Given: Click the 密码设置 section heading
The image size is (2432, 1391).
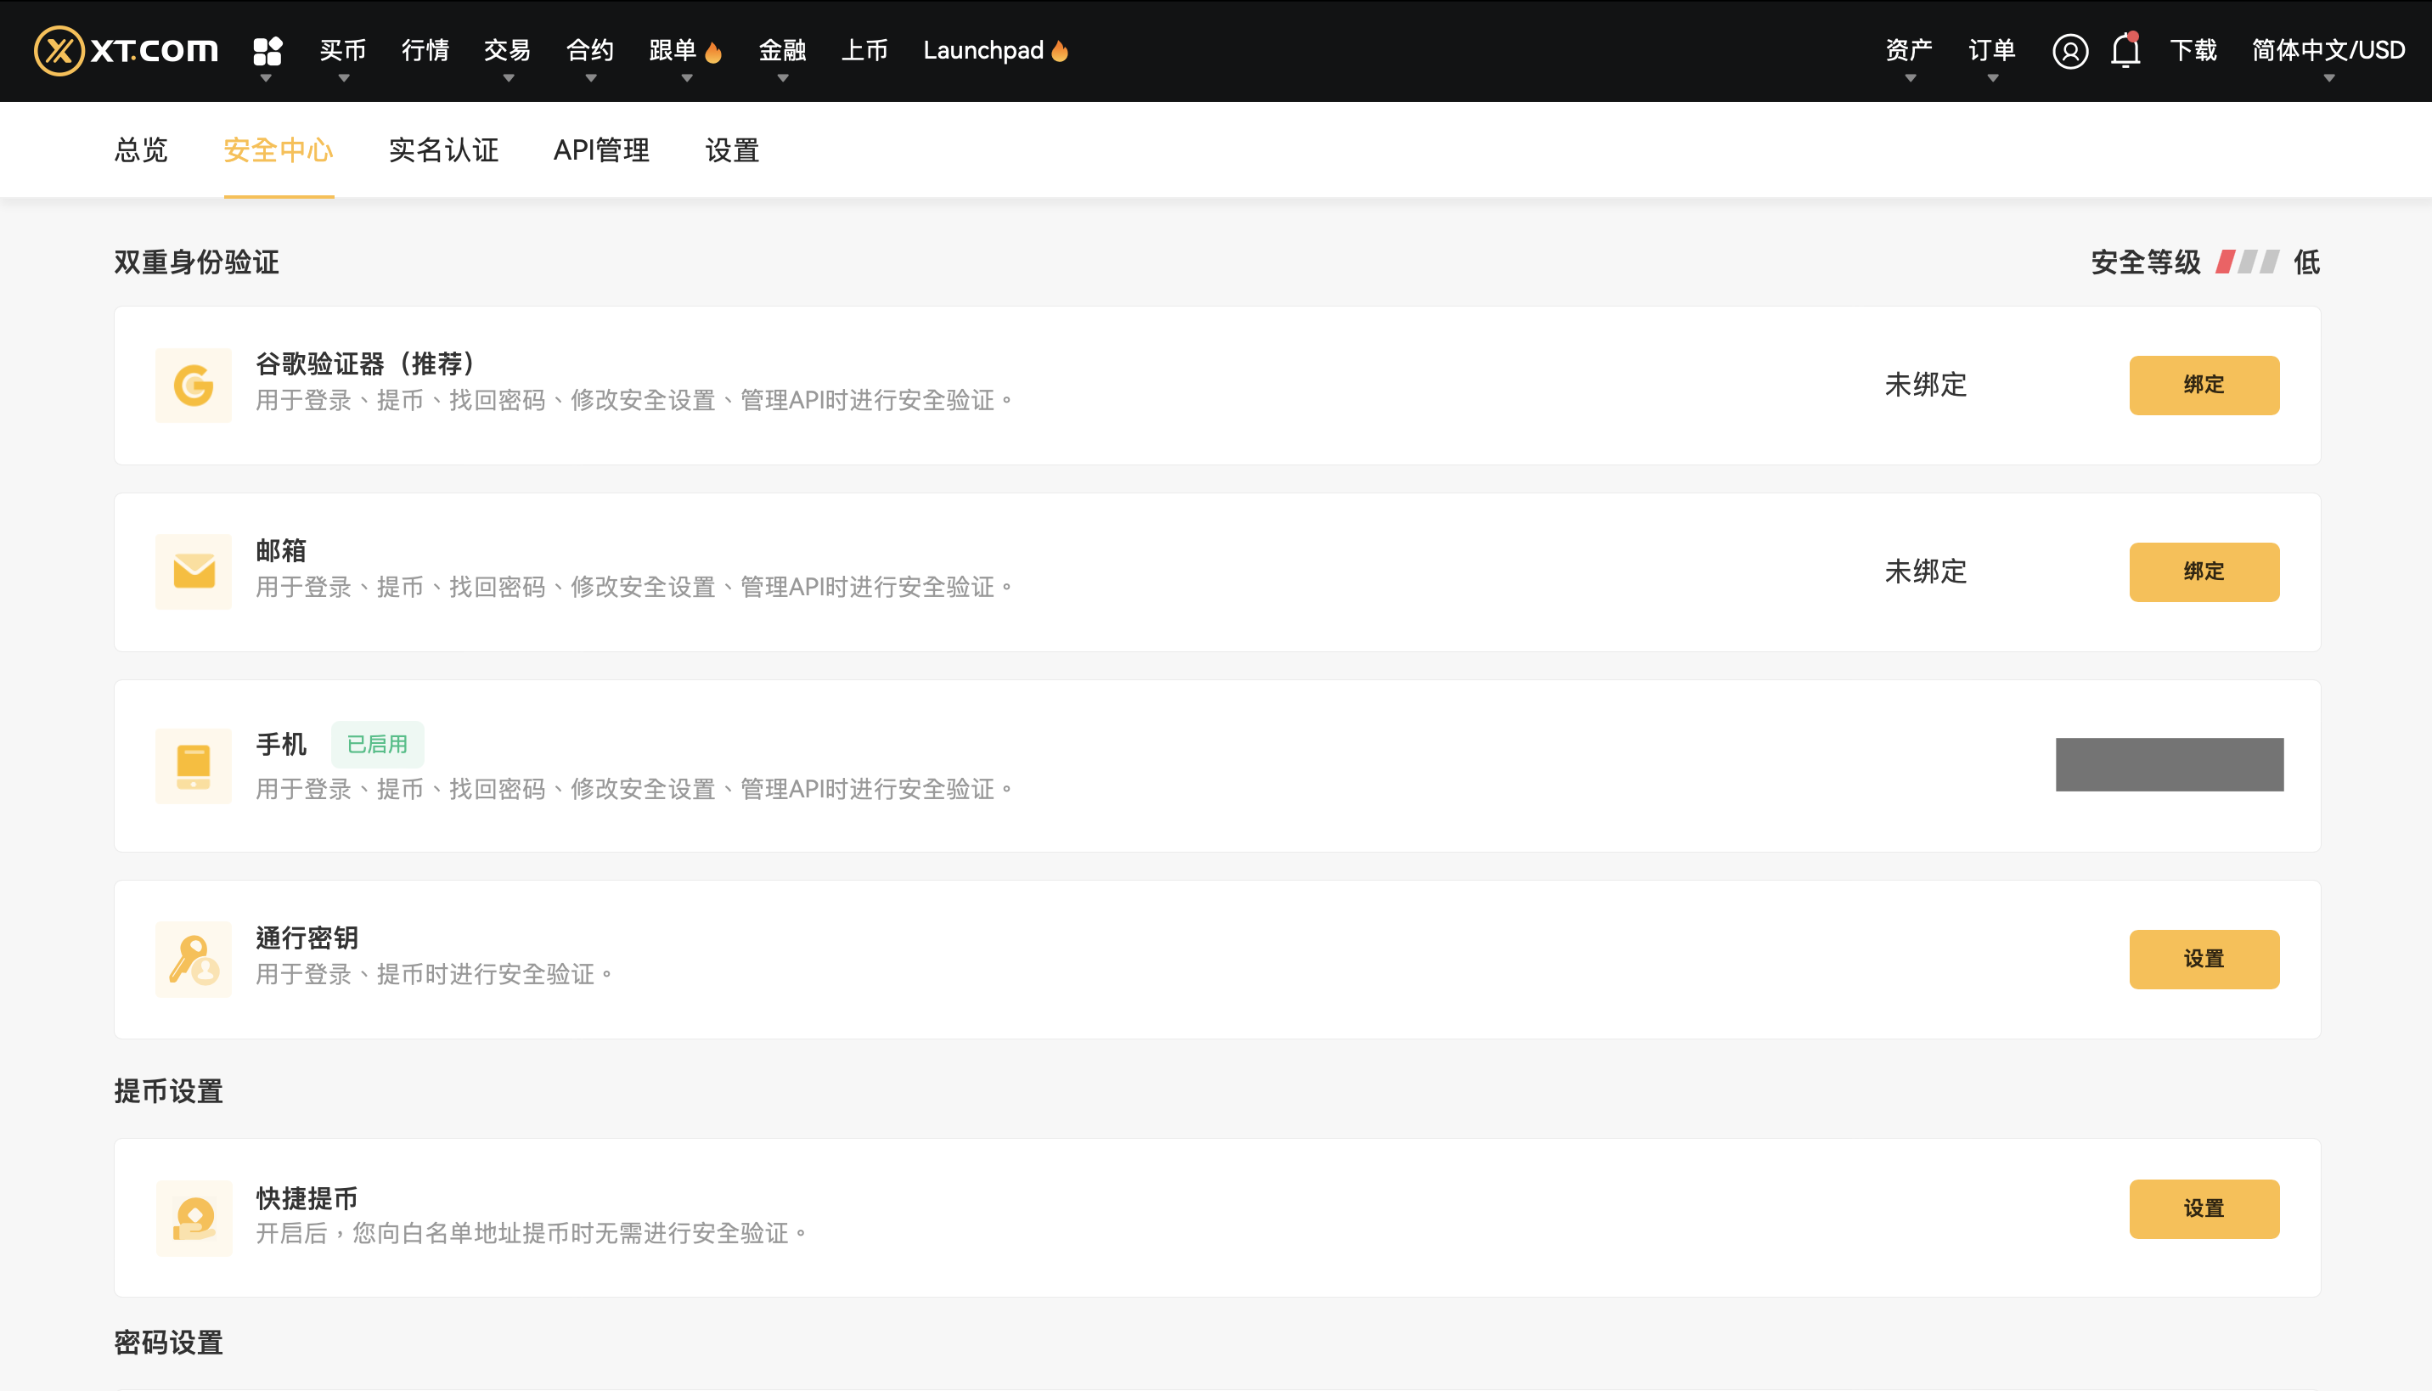Looking at the screenshot, I should point(169,1343).
